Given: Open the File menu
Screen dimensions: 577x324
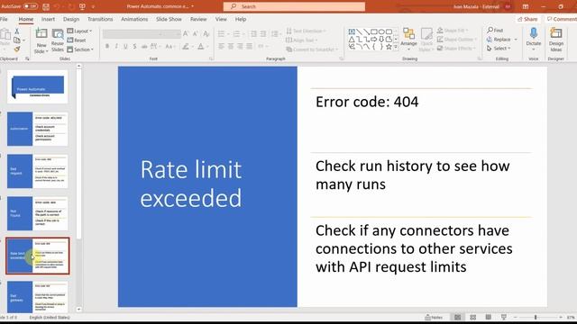Looking at the screenshot, I should click(x=4, y=19).
